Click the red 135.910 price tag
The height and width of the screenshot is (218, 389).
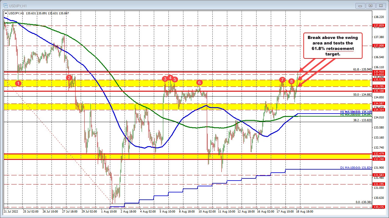tap(379, 72)
